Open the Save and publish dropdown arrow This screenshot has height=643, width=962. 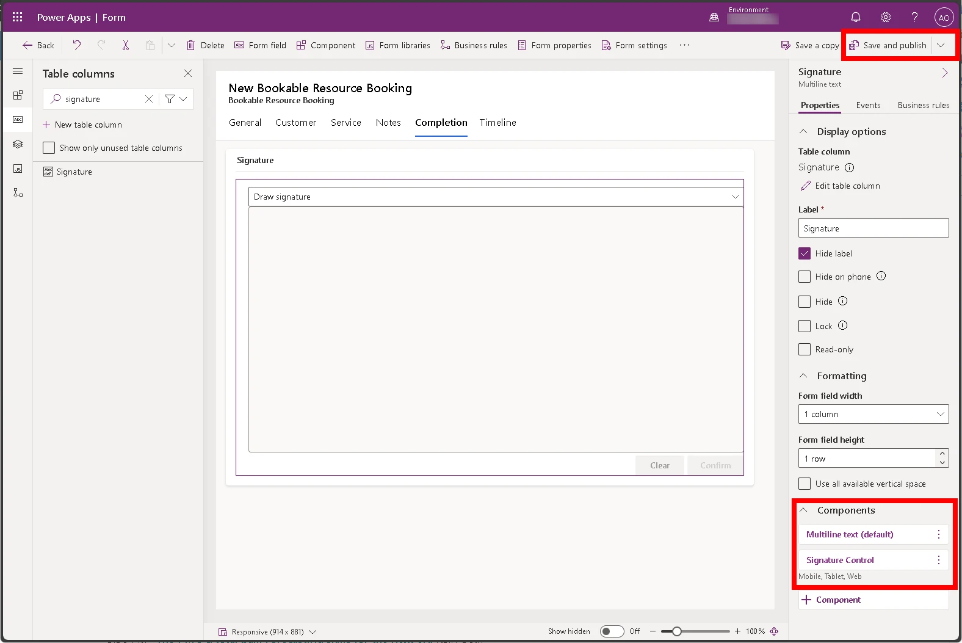click(941, 45)
